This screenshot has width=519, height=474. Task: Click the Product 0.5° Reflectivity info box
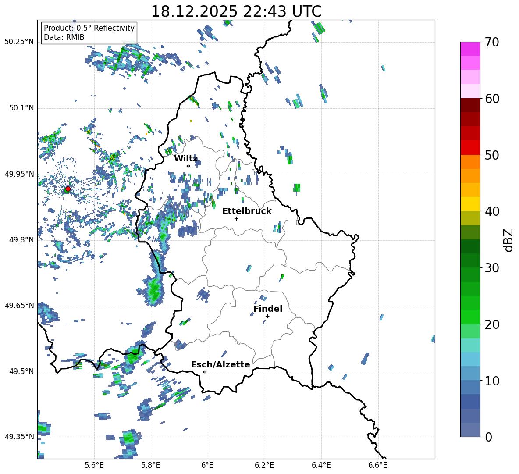[89, 33]
